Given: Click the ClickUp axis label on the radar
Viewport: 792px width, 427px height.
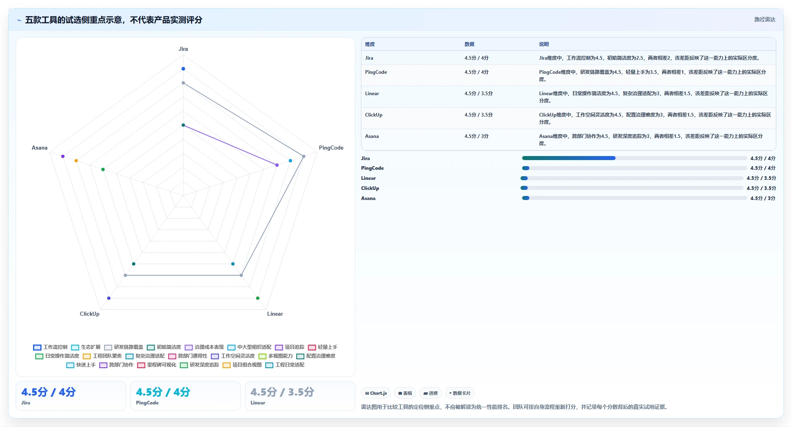Looking at the screenshot, I should (x=89, y=314).
